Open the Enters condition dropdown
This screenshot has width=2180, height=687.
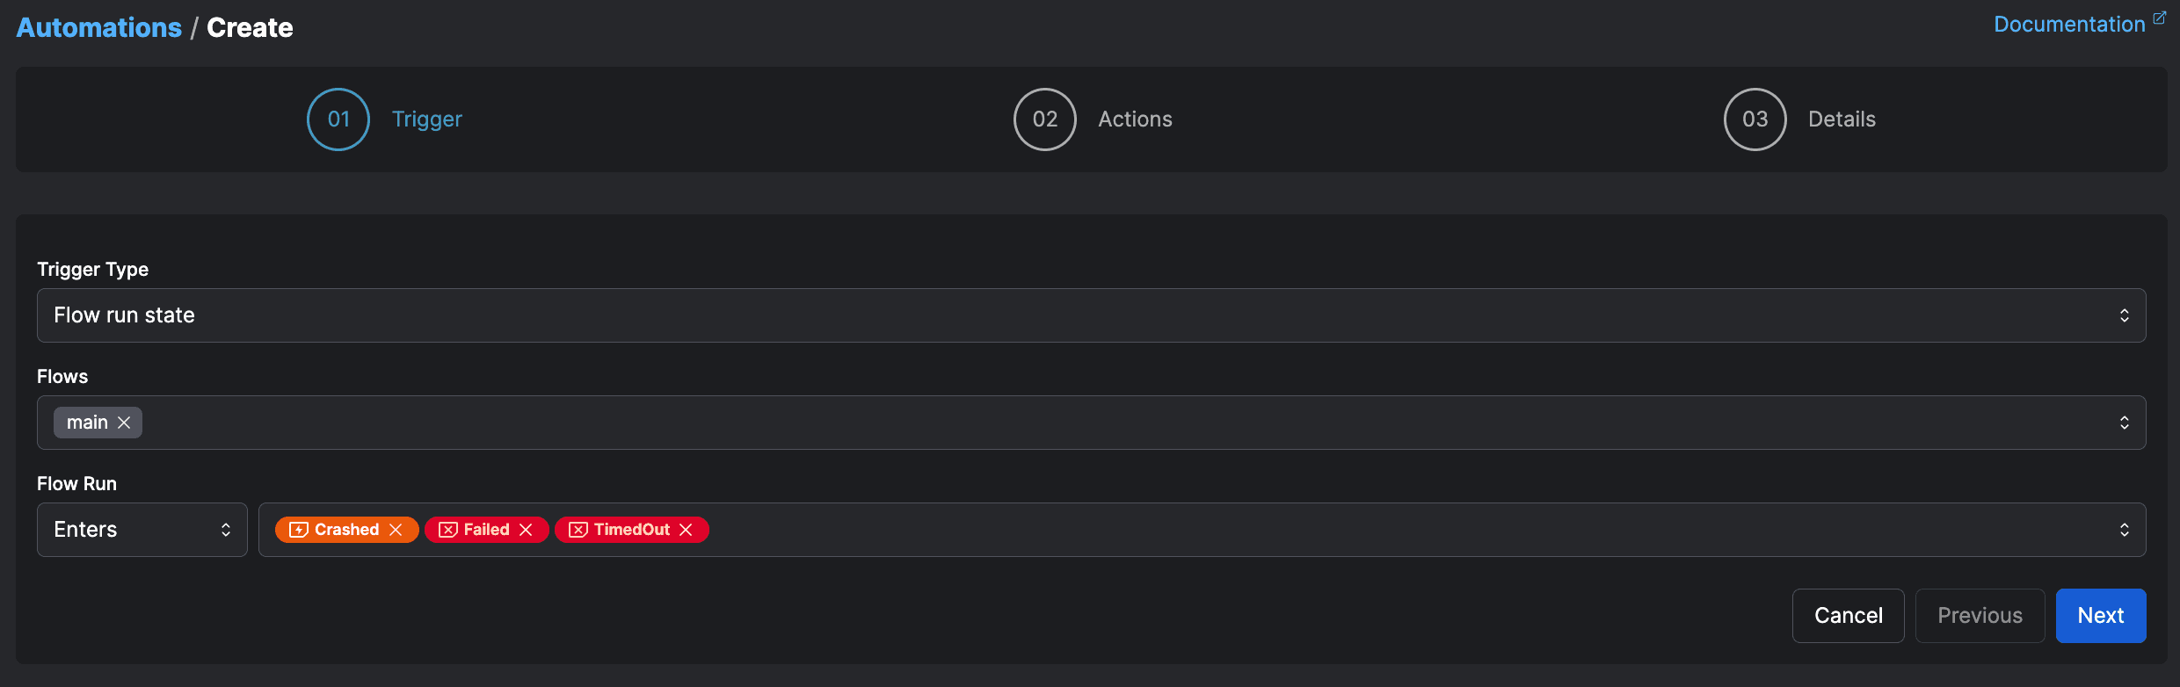142,530
